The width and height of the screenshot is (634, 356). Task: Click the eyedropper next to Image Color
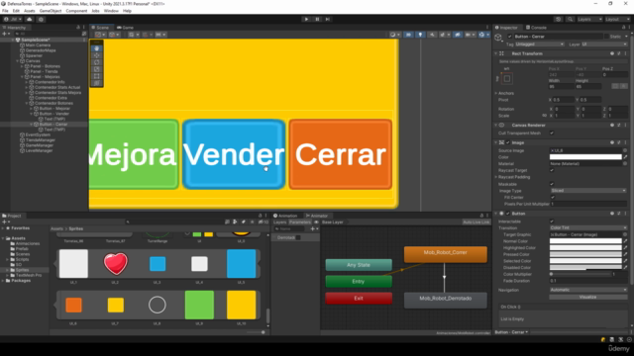pos(625,157)
